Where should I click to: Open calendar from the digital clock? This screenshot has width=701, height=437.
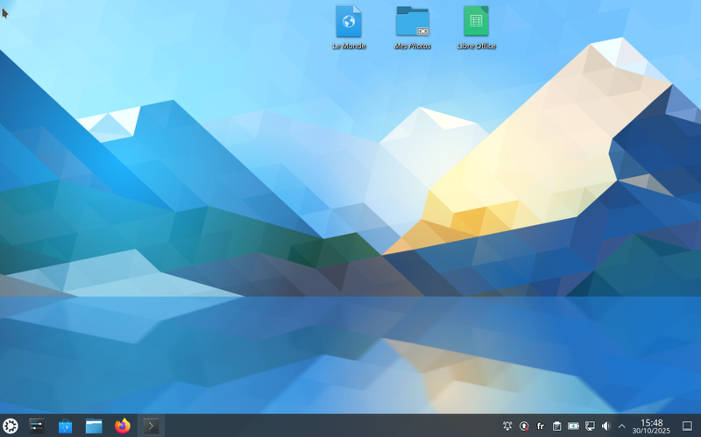(651, 426)
